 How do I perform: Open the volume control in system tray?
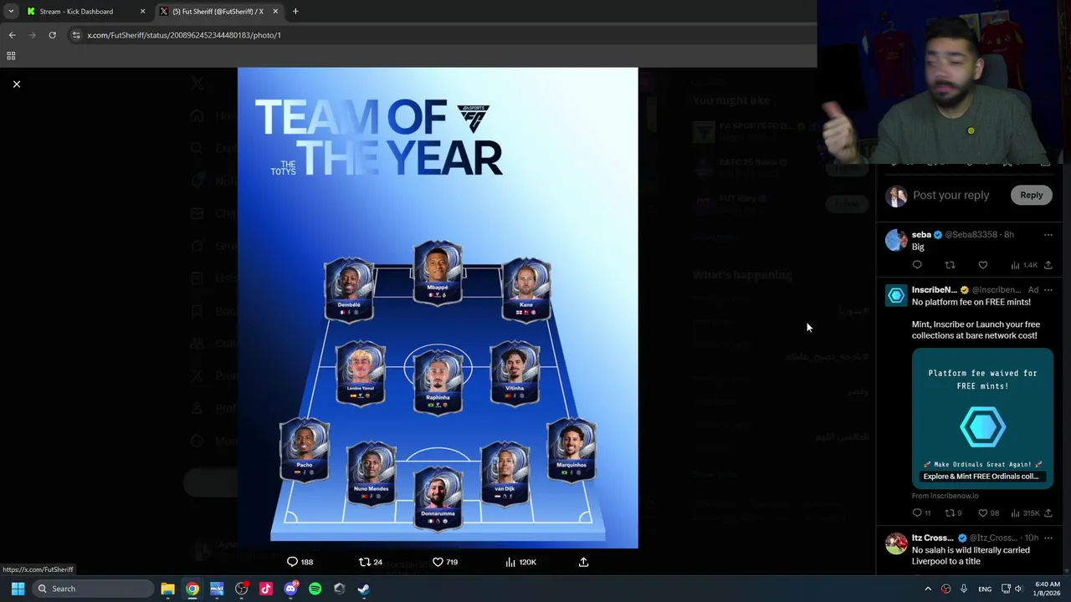[1018, 589]
